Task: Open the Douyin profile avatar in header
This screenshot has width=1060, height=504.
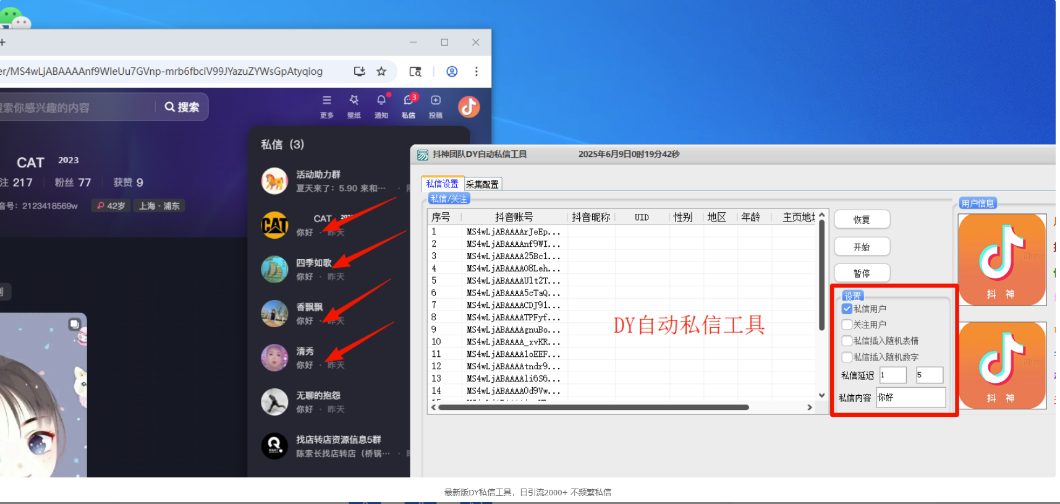Action: pyautogui.click(x=469, y=106)
